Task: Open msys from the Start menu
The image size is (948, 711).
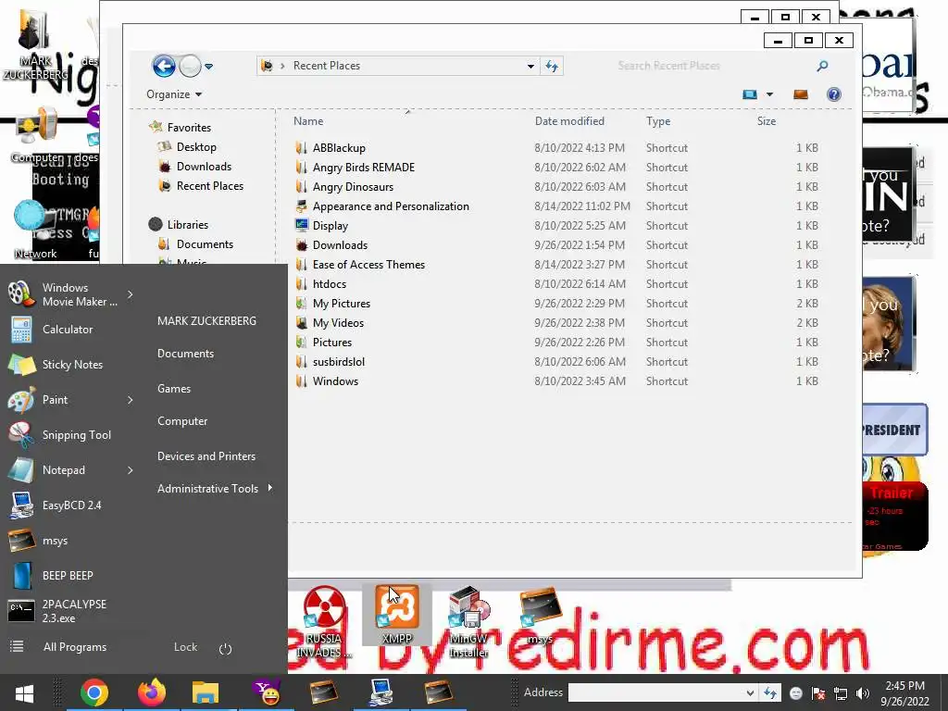Action: [x=55, y=541]
